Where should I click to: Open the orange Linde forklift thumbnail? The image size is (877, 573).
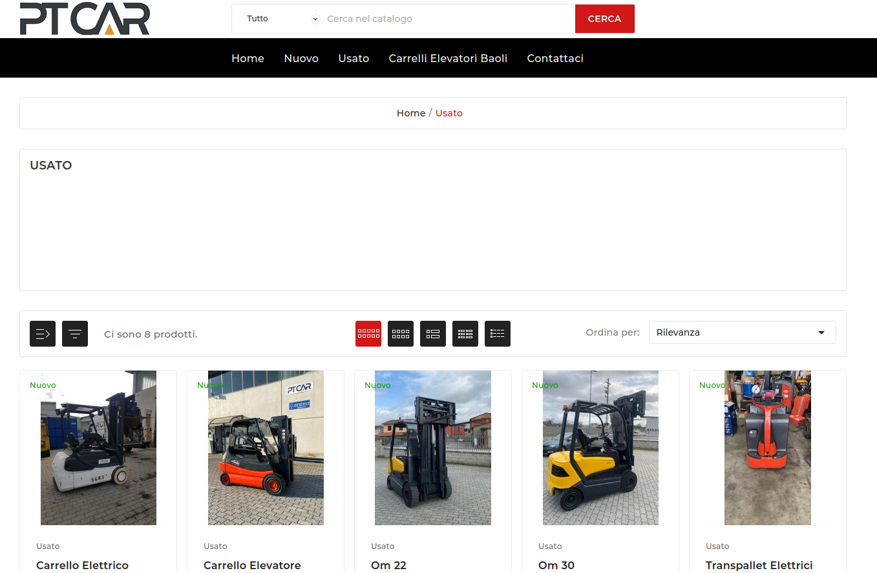tap(266, 448)
